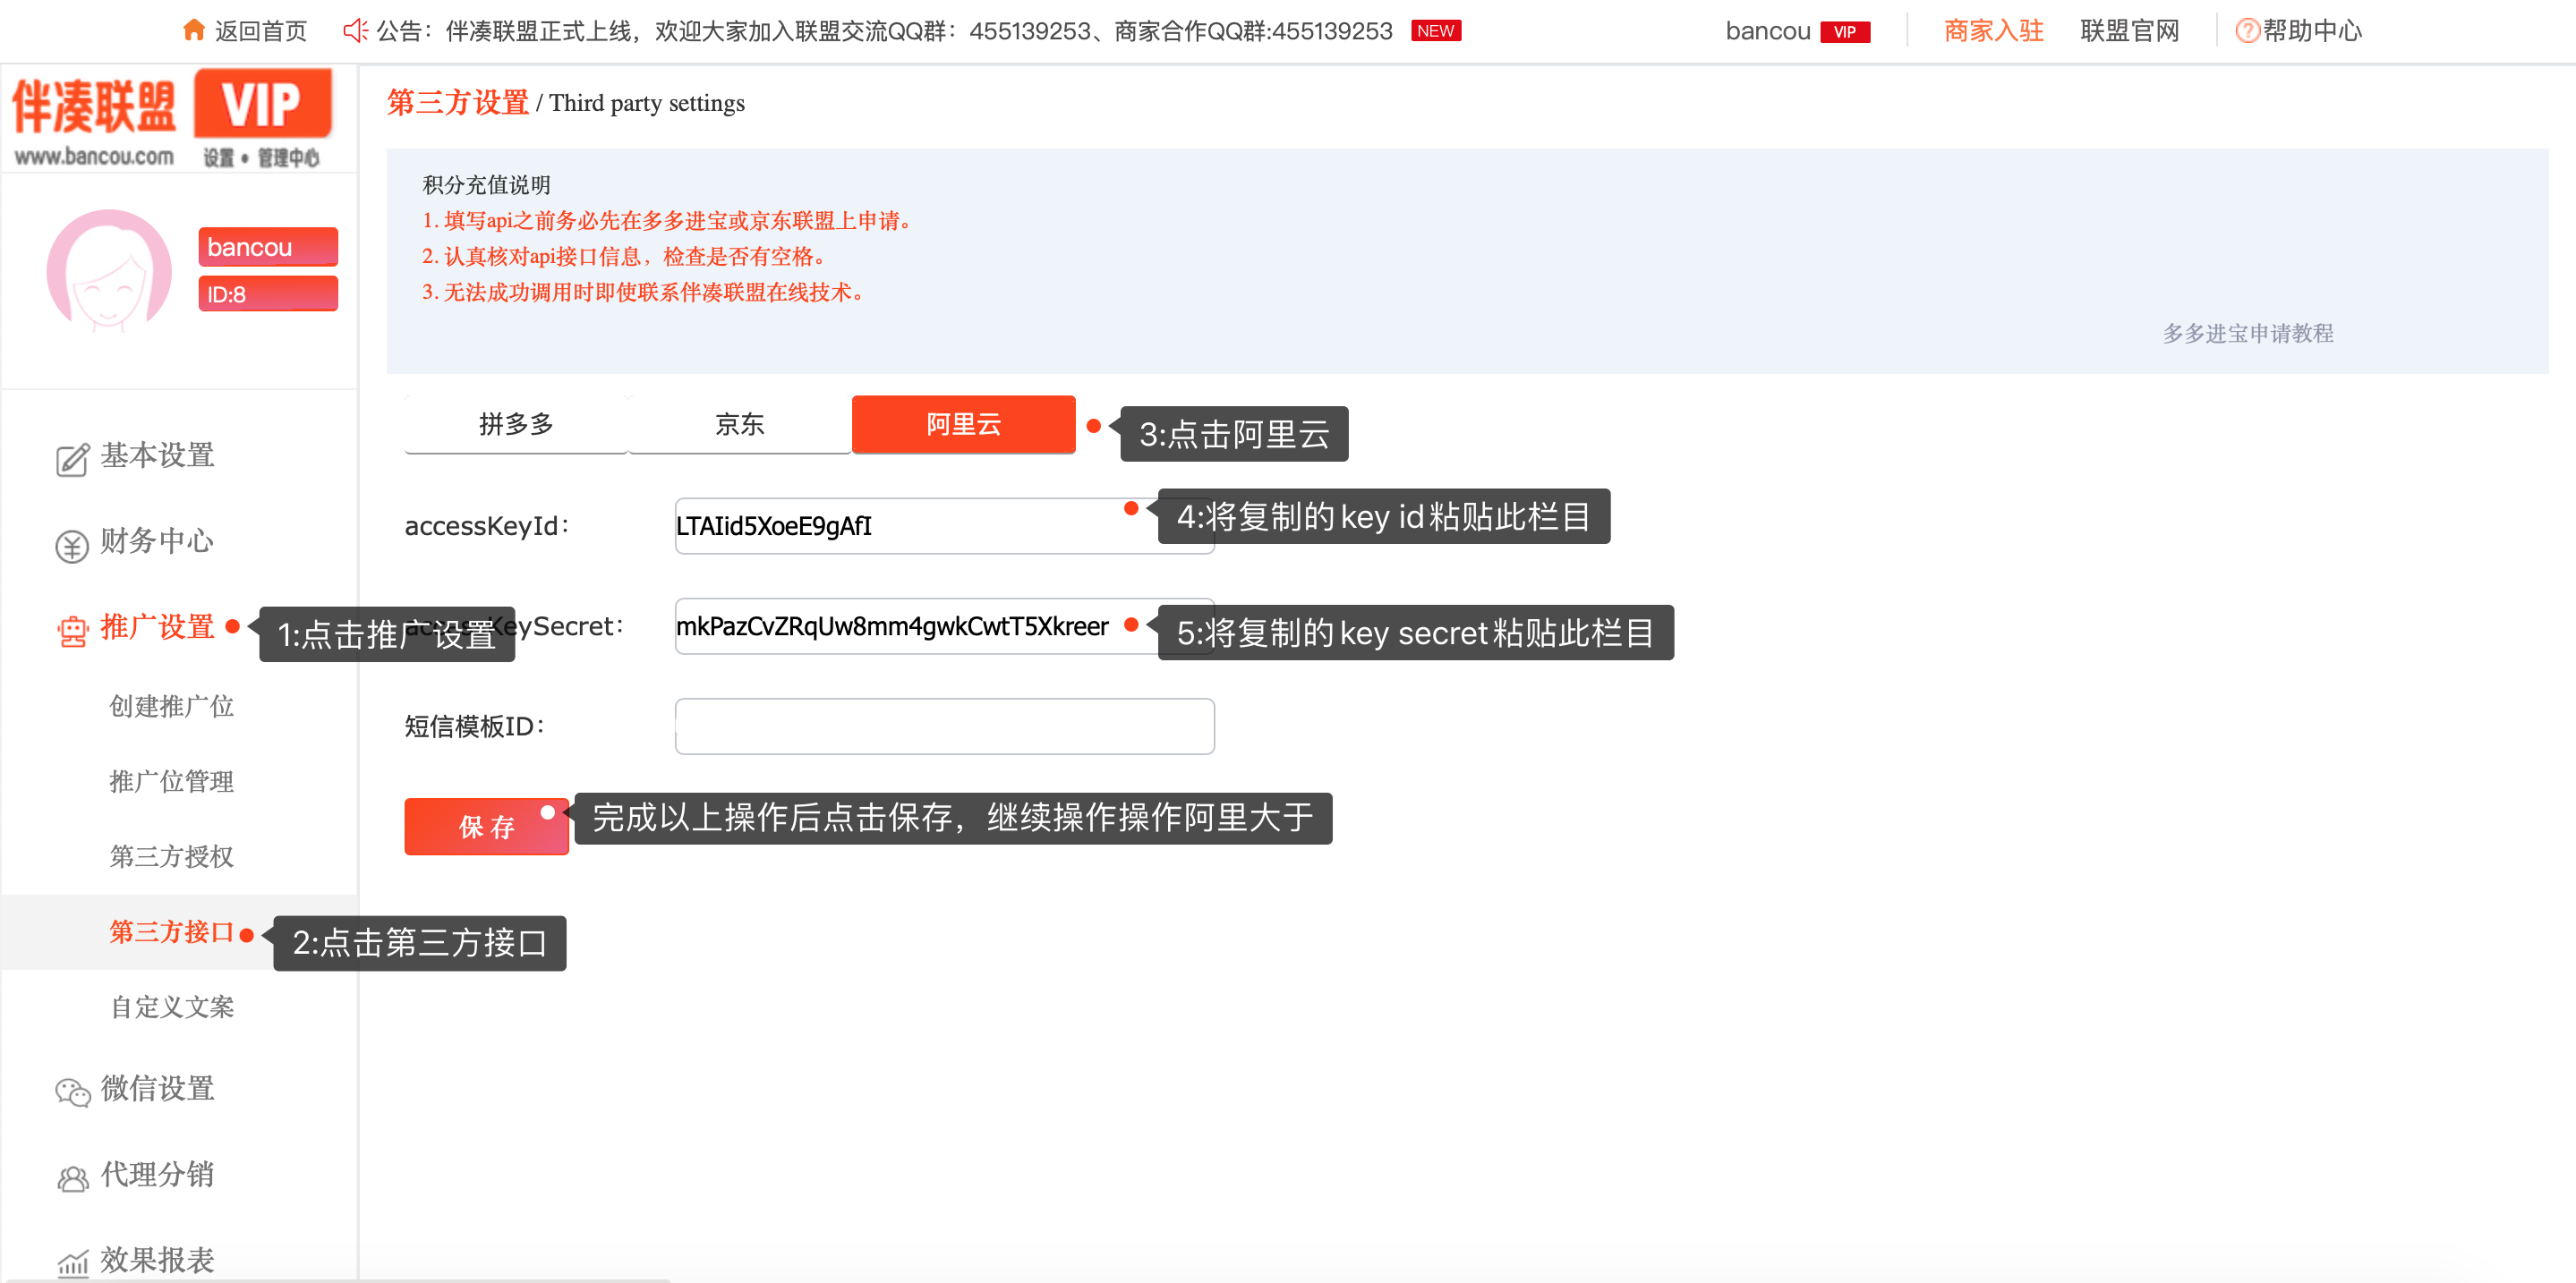The width and height of the screenshot is (2576, 1283).
Task: Click the accessKeyId input field
Action: click(944, 525)
